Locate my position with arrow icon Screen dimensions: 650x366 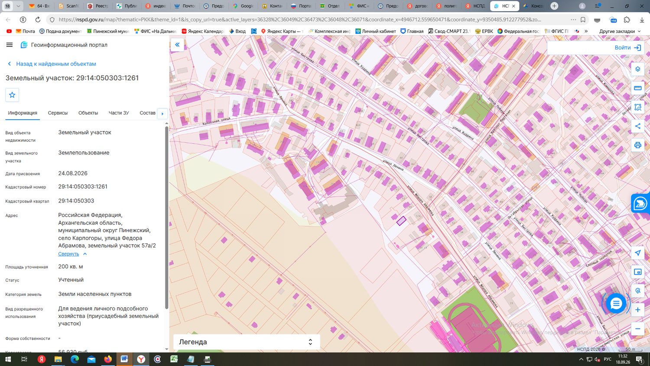coord(637,253)
